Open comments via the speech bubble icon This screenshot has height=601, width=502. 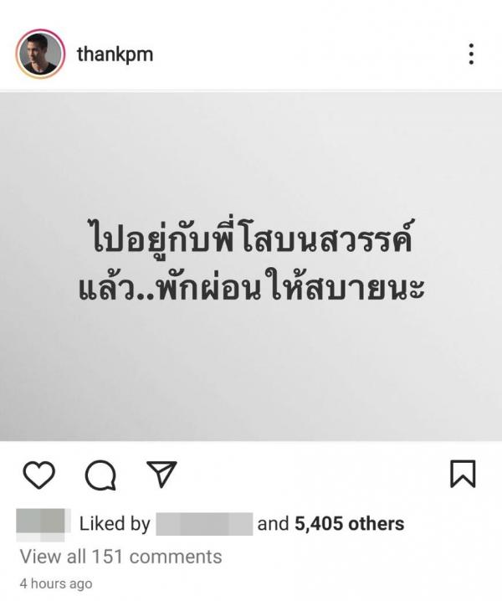tap(100, 475)
